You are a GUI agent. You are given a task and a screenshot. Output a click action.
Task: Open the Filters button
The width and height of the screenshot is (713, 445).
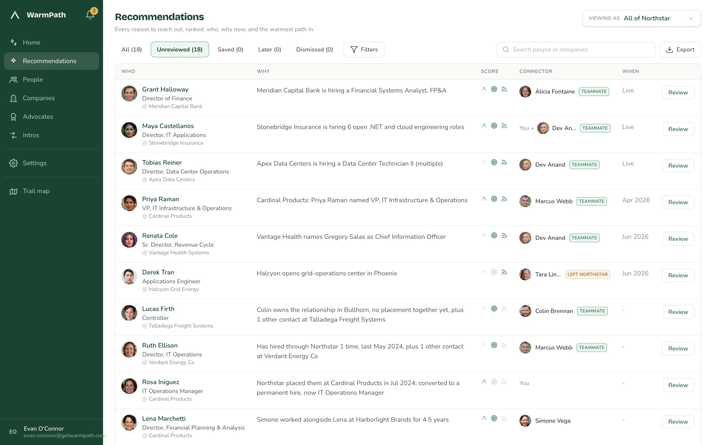click(x=364, y=49)
